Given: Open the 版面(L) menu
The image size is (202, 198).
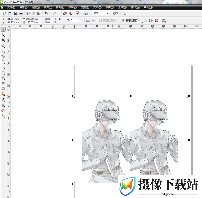Looking at the screenshot, I should click(x=48, y=7).
